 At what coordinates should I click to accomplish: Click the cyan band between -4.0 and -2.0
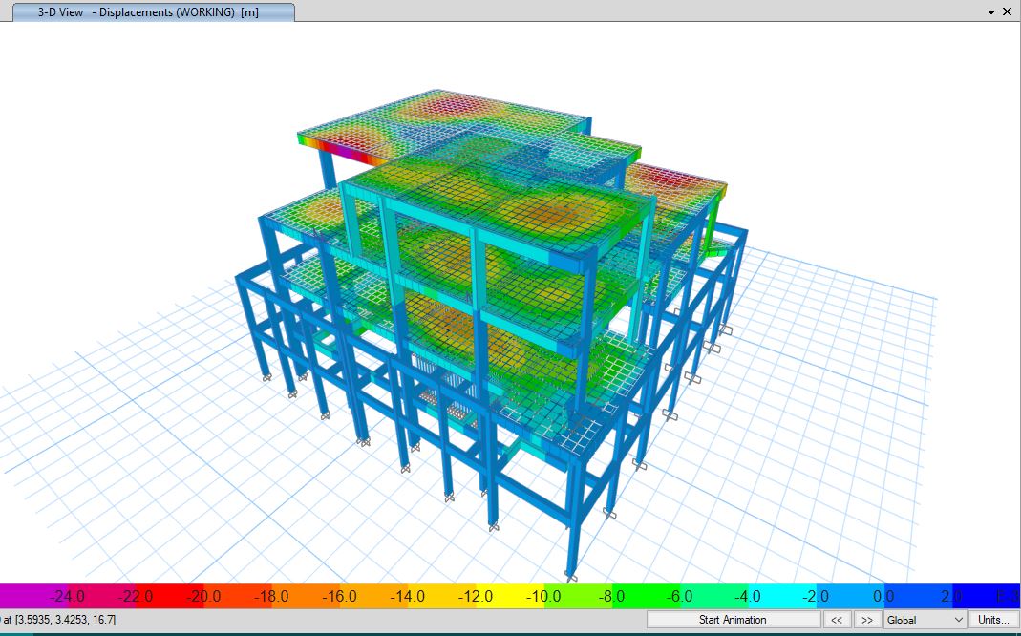coord(782,596)
